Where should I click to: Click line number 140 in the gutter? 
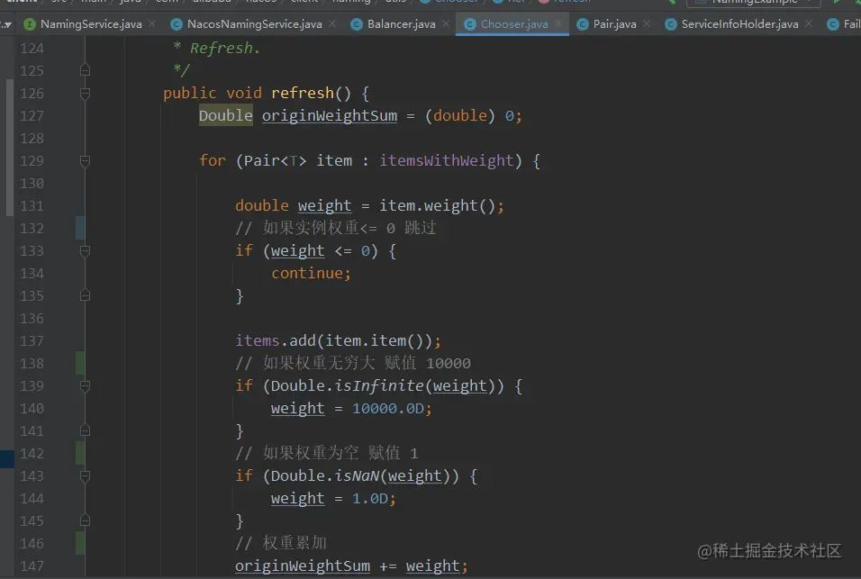[32, 408]
